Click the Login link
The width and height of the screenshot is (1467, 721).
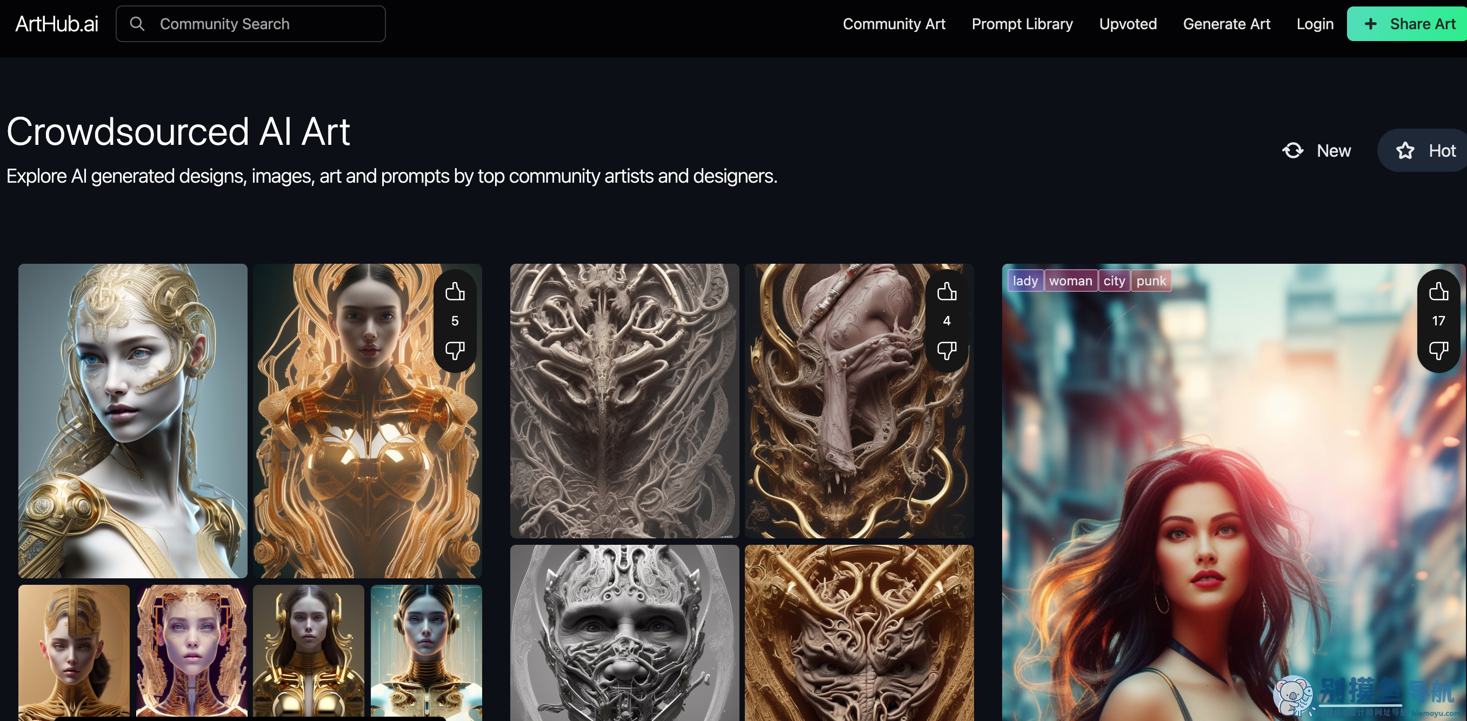coord(1315,24)
